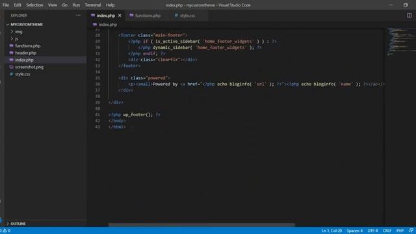Open the Selection menu
Screen dimensions: 416x234
point(34,5)
